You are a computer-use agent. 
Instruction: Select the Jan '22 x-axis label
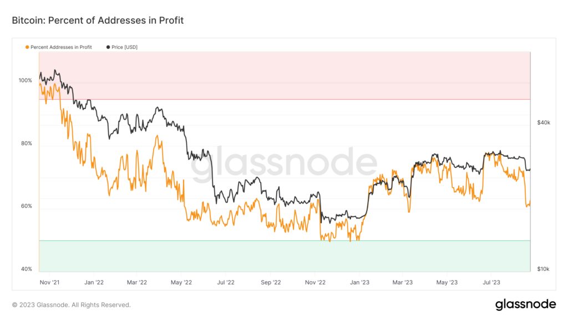94,282
